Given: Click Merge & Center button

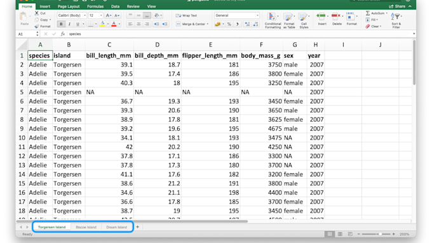Looking at the screenshot, I should [192, 24].
